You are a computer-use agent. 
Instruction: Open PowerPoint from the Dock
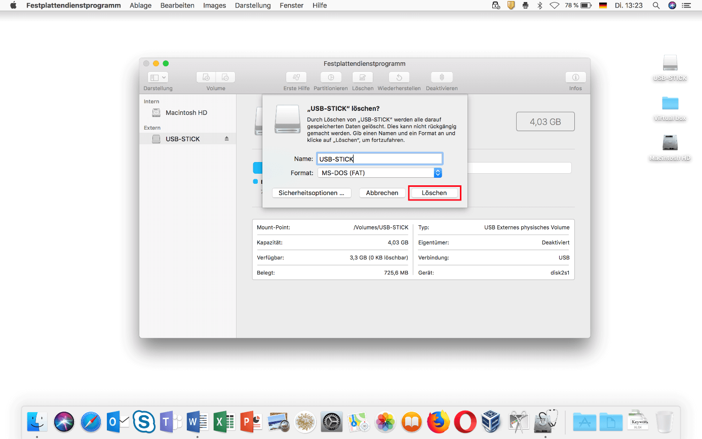tap(251, 421)
